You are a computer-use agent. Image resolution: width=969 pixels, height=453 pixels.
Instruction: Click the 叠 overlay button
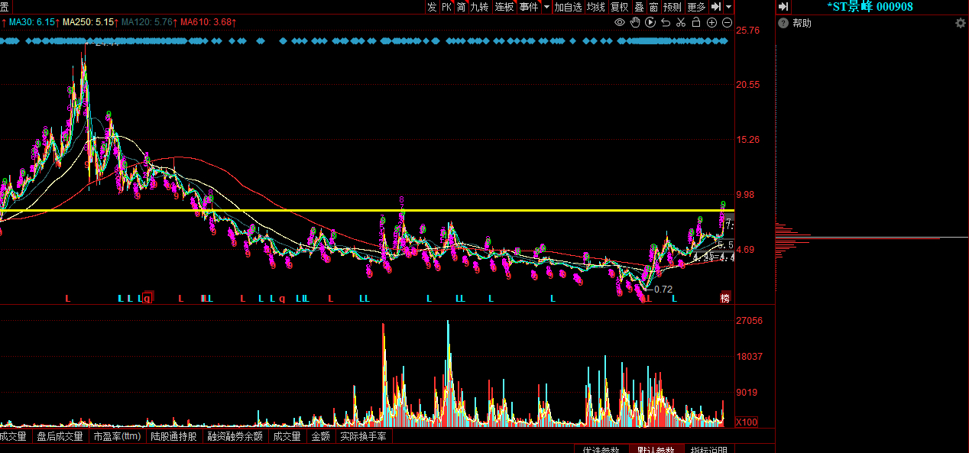coord(639,6)
